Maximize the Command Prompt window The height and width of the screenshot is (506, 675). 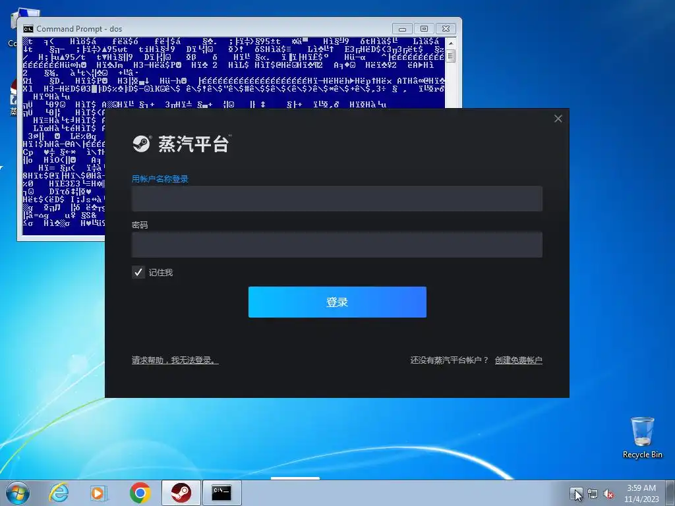(x=424, y=29)
